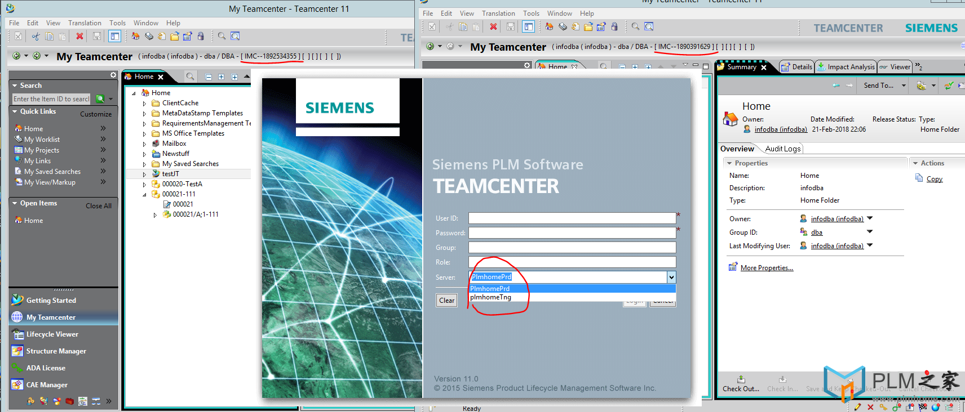Open Lifecycle Viewer application
965x412 pixels.
point(52,334)
